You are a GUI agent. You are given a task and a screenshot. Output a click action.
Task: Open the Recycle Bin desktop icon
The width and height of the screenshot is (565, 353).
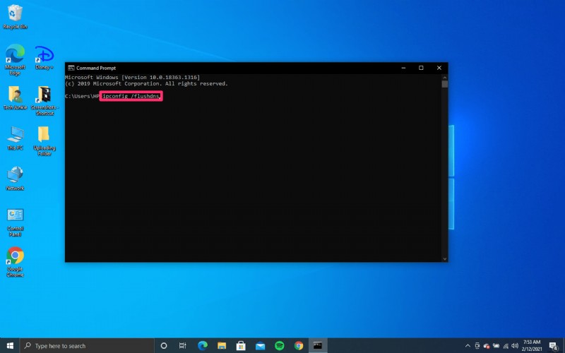(x=15, y=16)
